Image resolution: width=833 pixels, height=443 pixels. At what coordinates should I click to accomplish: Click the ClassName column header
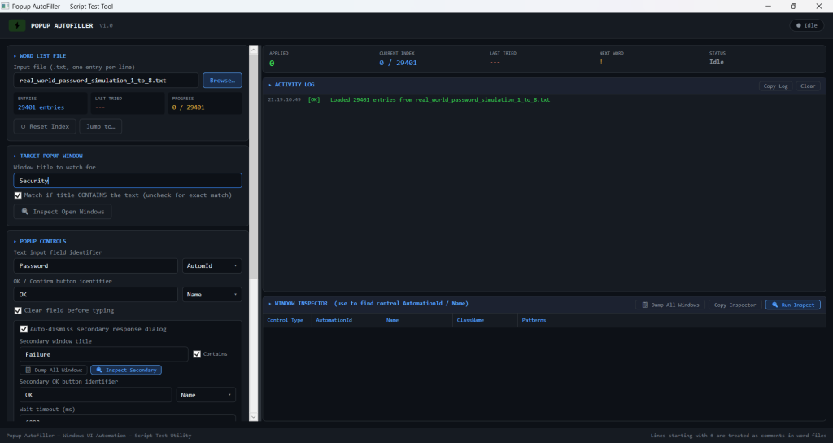pos(470,320)
